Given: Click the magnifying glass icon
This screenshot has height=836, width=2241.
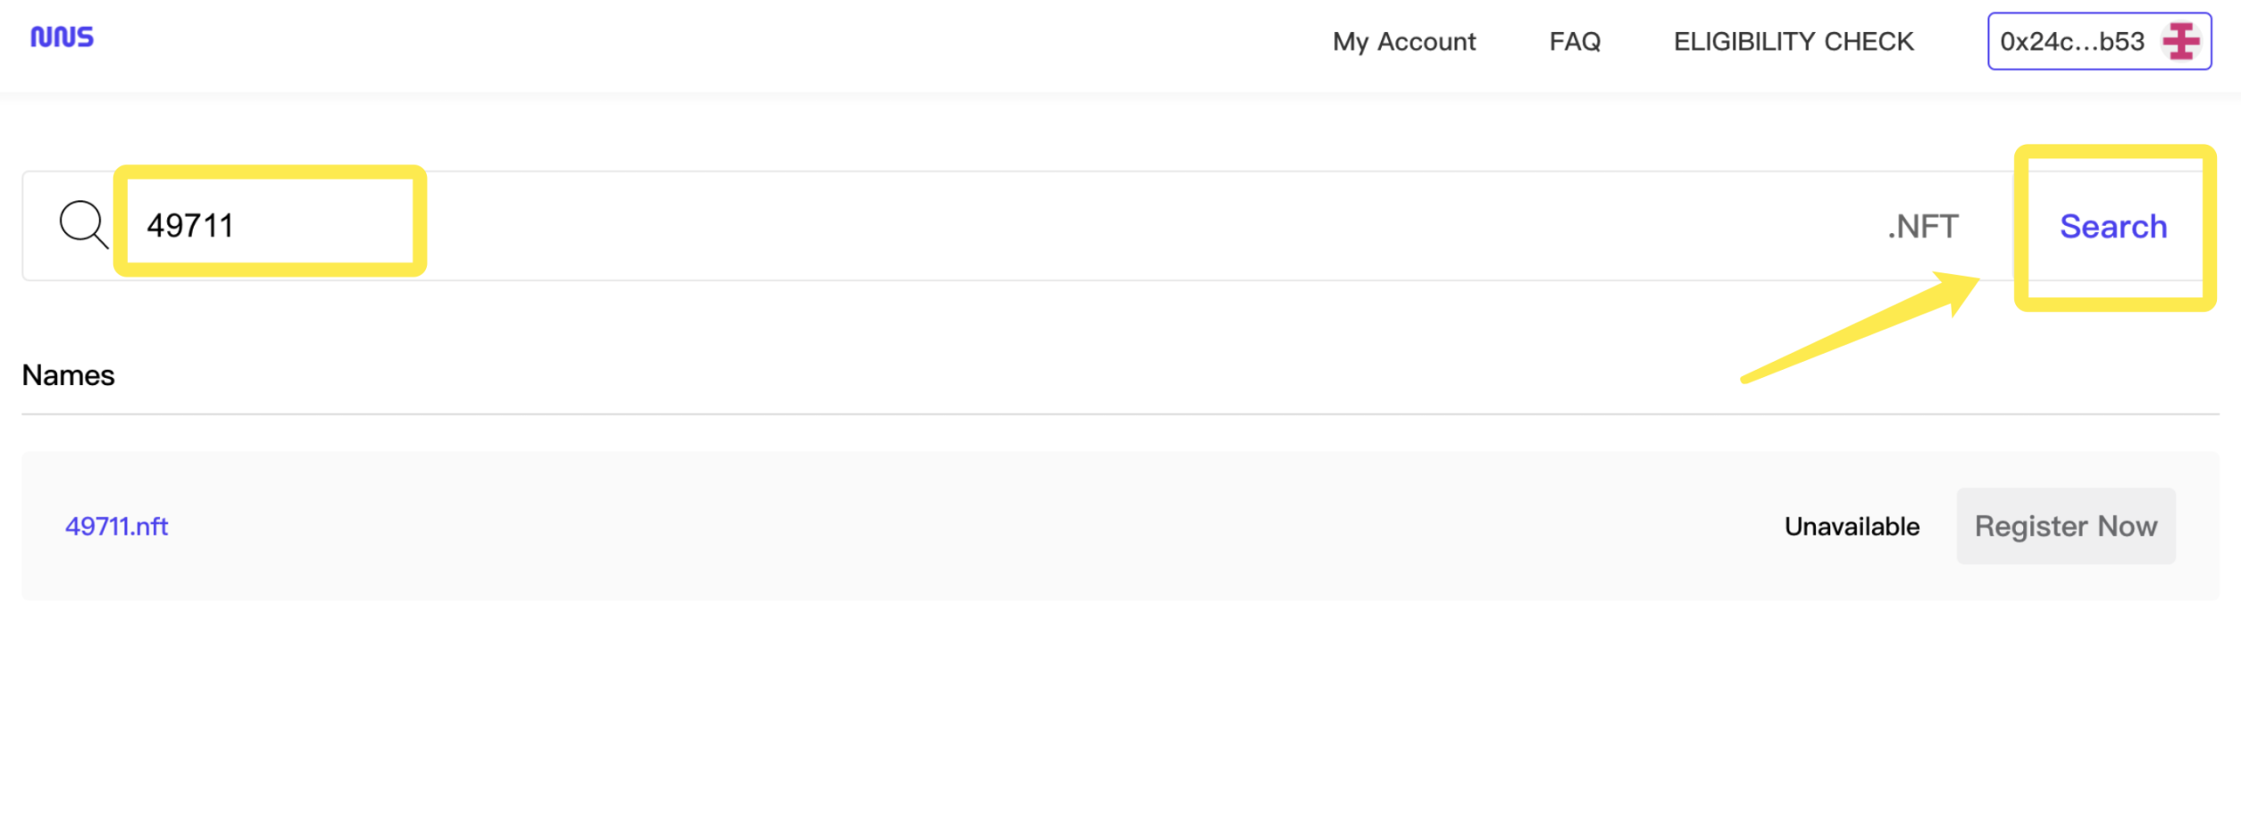Looking at the screenshot, I should (83, 223).
